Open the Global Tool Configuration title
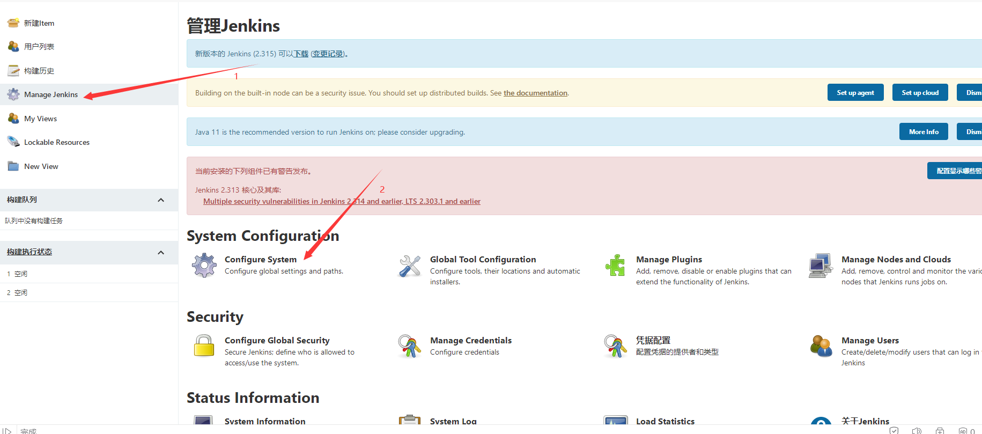This screenshot has height=434, width=982. (x=483, y=259)
